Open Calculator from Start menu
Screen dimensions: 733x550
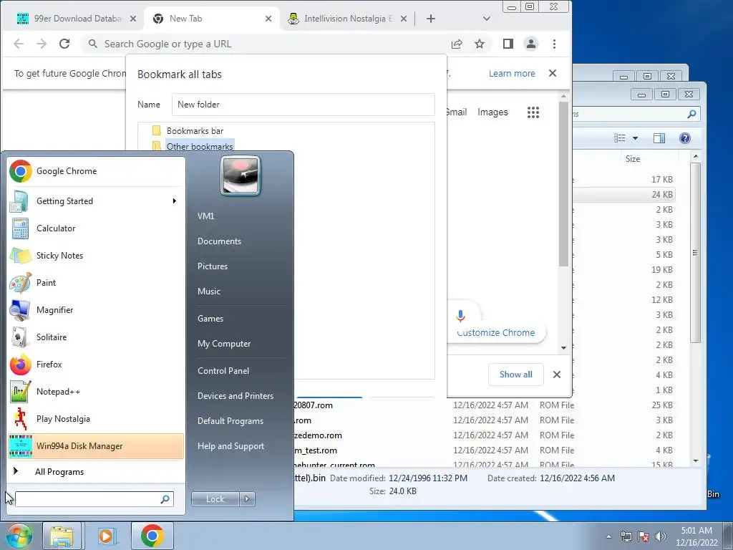tap(96, 228)
